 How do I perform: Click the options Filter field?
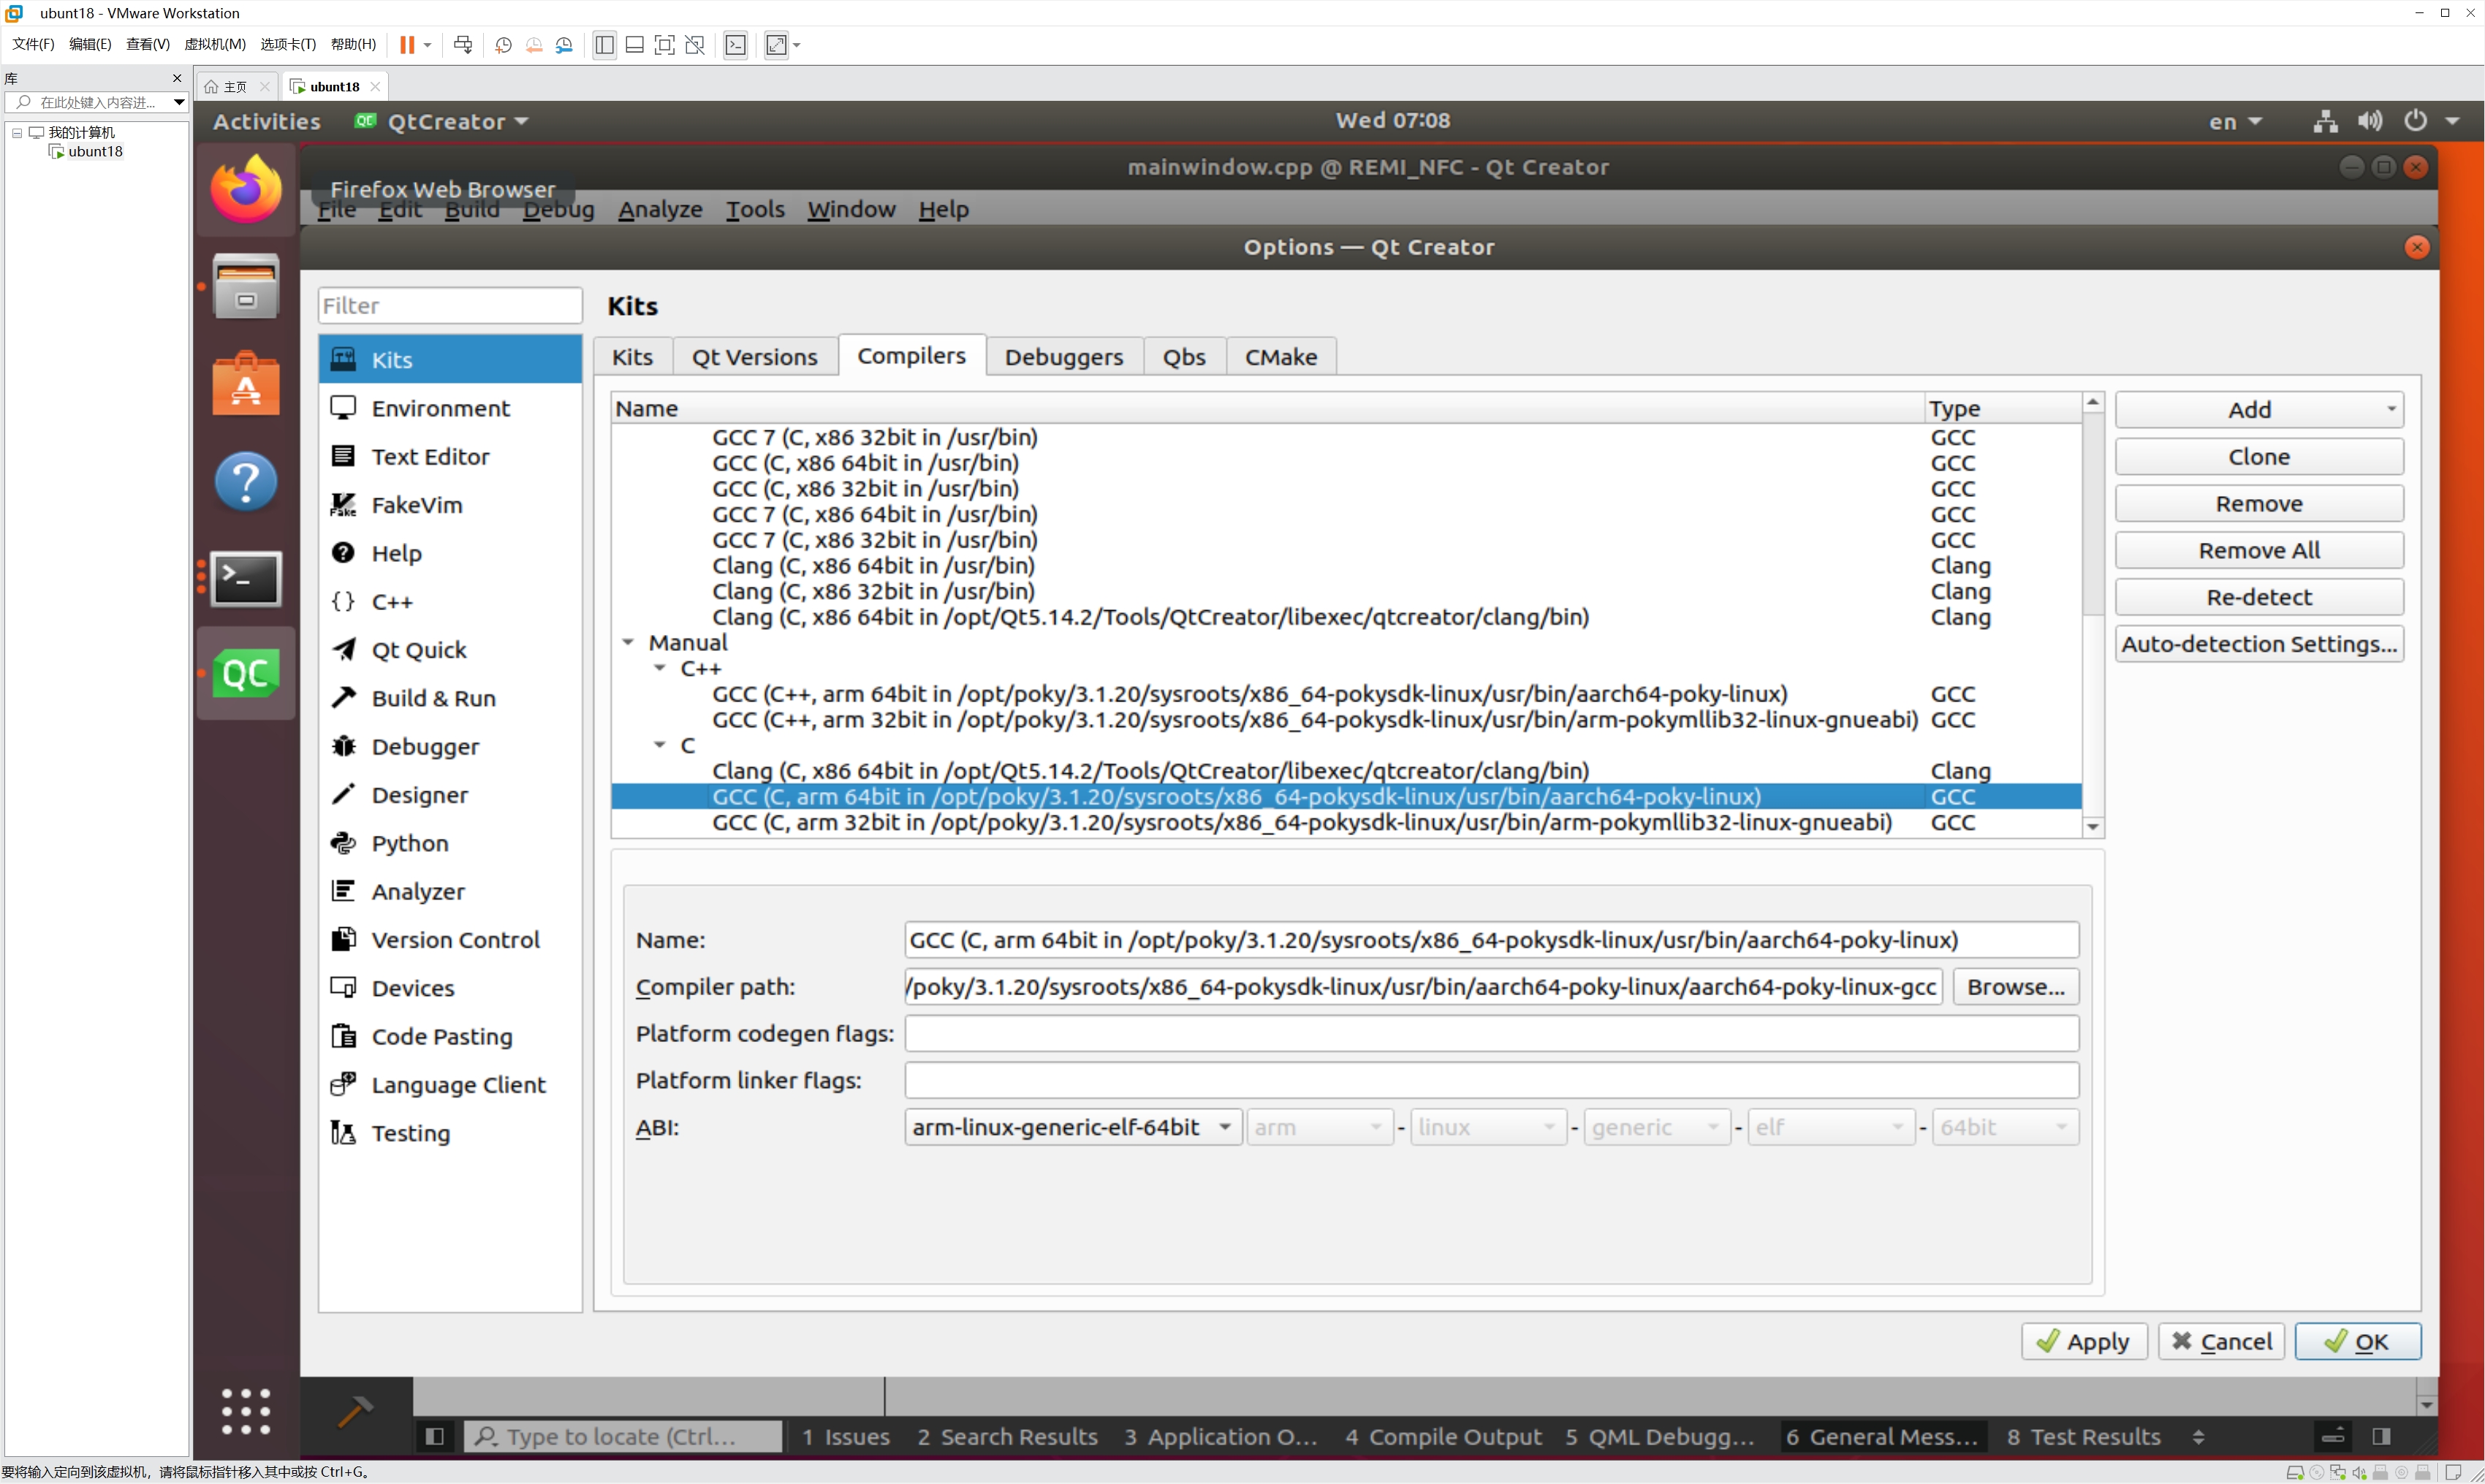coord(450,305)
